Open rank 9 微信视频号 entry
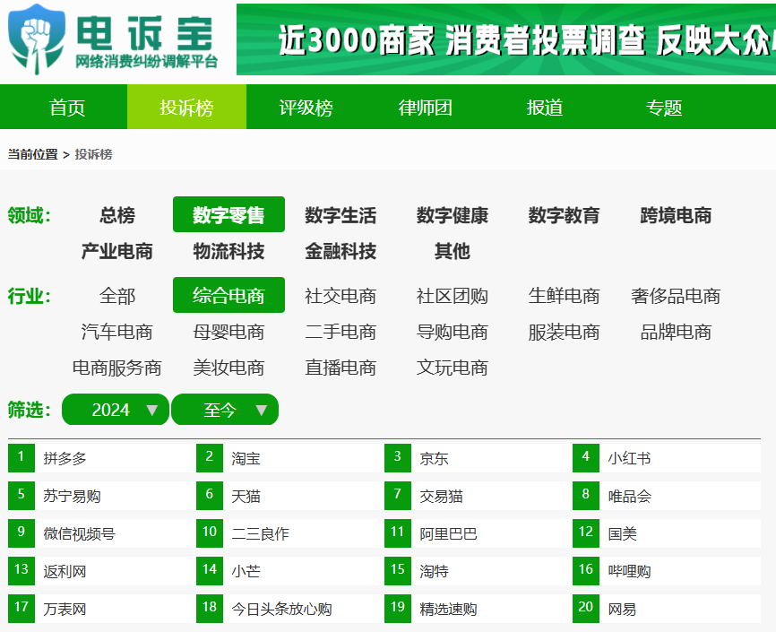 pos(101,532)
